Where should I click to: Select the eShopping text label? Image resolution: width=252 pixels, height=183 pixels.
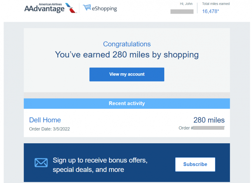(x=105, y=8)
